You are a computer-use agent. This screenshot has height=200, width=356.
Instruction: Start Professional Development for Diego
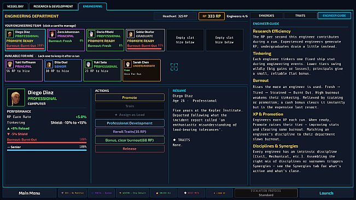(130, 123)
